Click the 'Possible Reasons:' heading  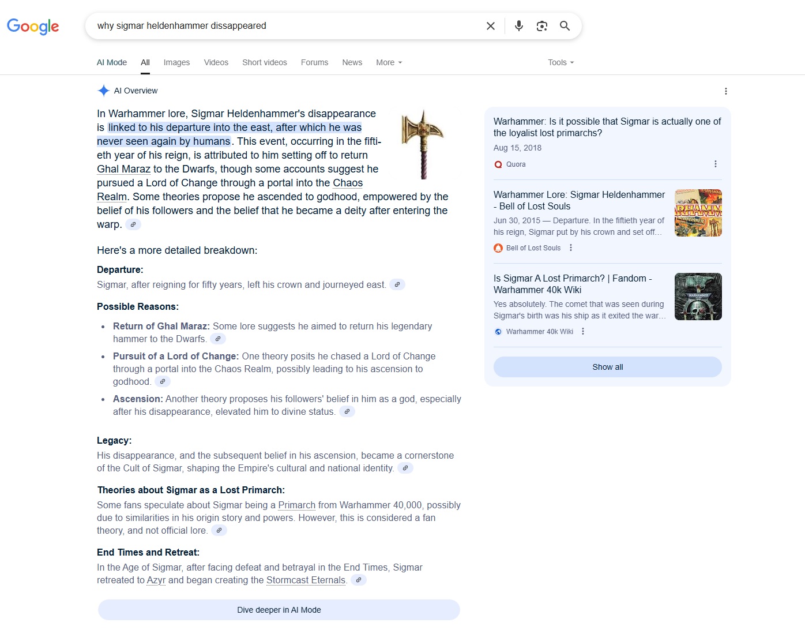(138, 306)
